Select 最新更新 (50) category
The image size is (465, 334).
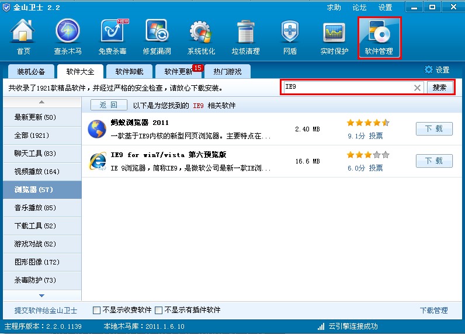(42, 117)
